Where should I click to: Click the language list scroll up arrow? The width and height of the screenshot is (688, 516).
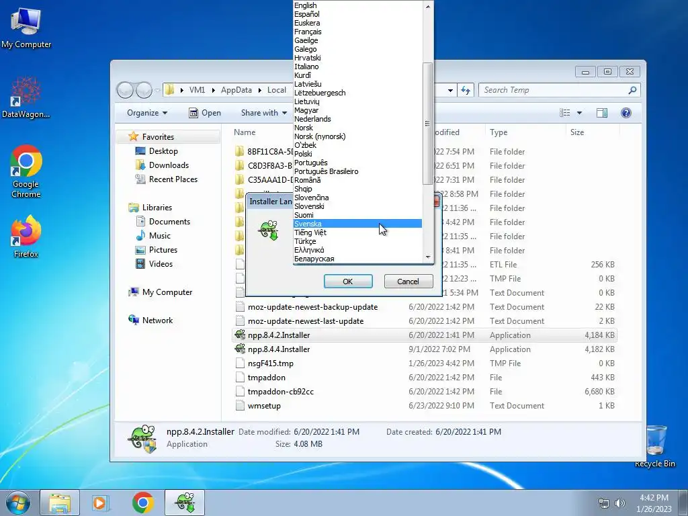point(428,6)
